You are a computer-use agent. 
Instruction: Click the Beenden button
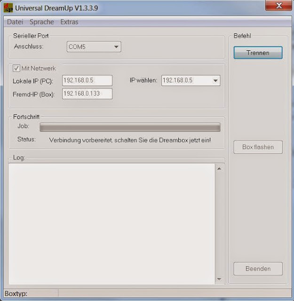tap(258, 269)
